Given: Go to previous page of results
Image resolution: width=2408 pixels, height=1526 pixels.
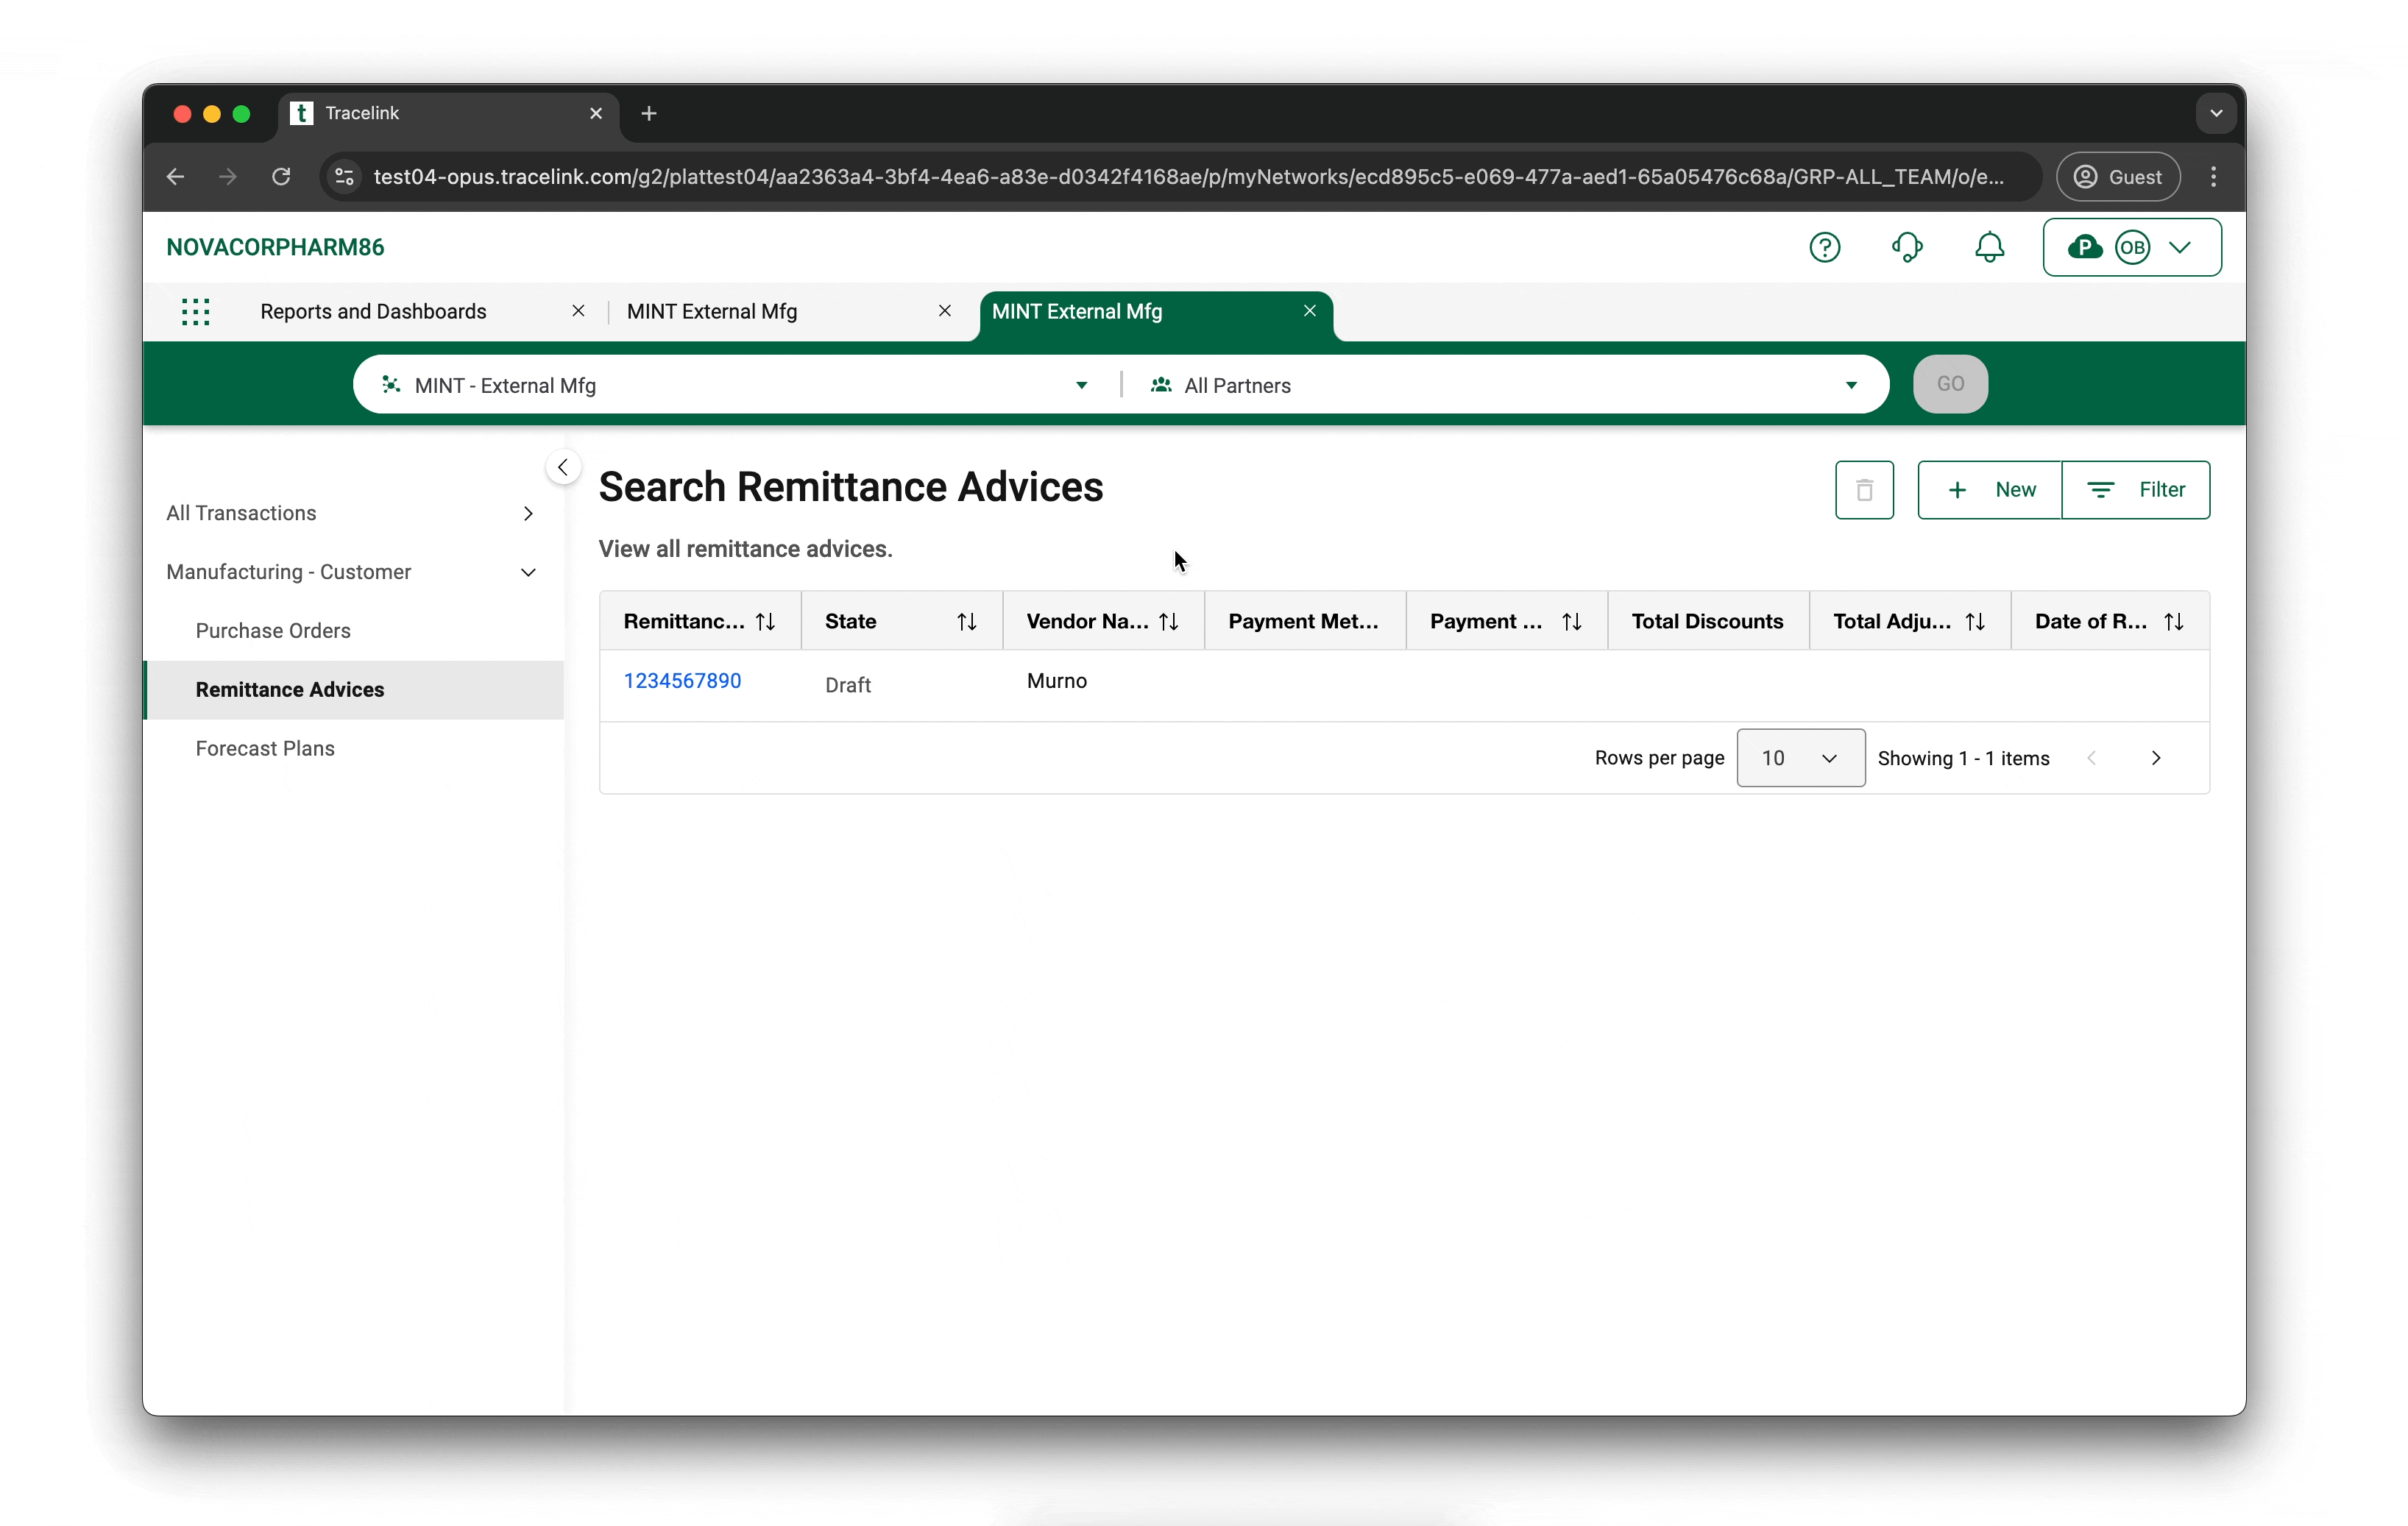Looking at the screenshot, I should [2091, 758].
